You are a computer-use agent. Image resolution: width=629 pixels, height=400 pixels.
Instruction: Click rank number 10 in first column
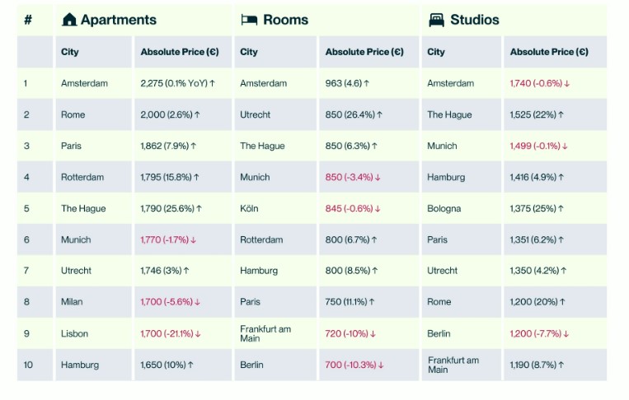[x=28, y=365]
